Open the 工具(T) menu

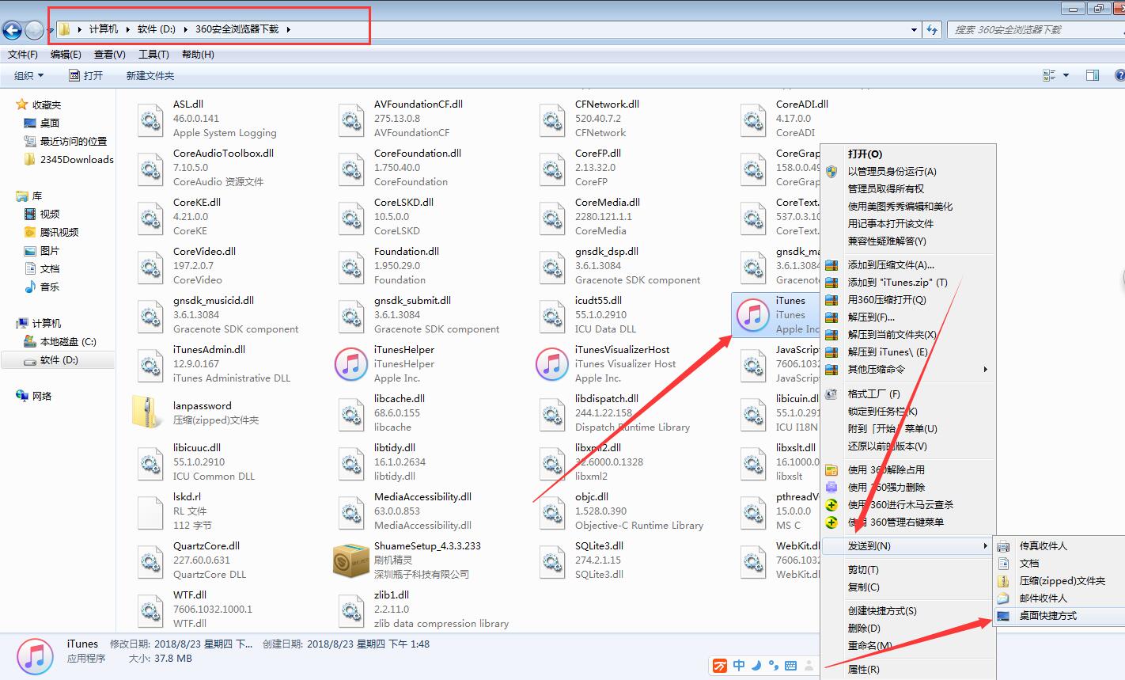tap(153, 55)
